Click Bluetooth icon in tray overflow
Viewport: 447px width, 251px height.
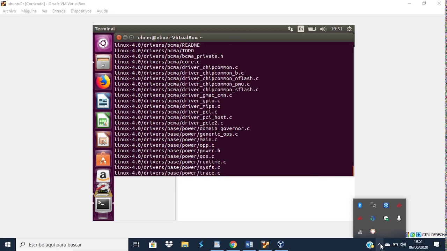pyautogui.click(x=360, y=205)
